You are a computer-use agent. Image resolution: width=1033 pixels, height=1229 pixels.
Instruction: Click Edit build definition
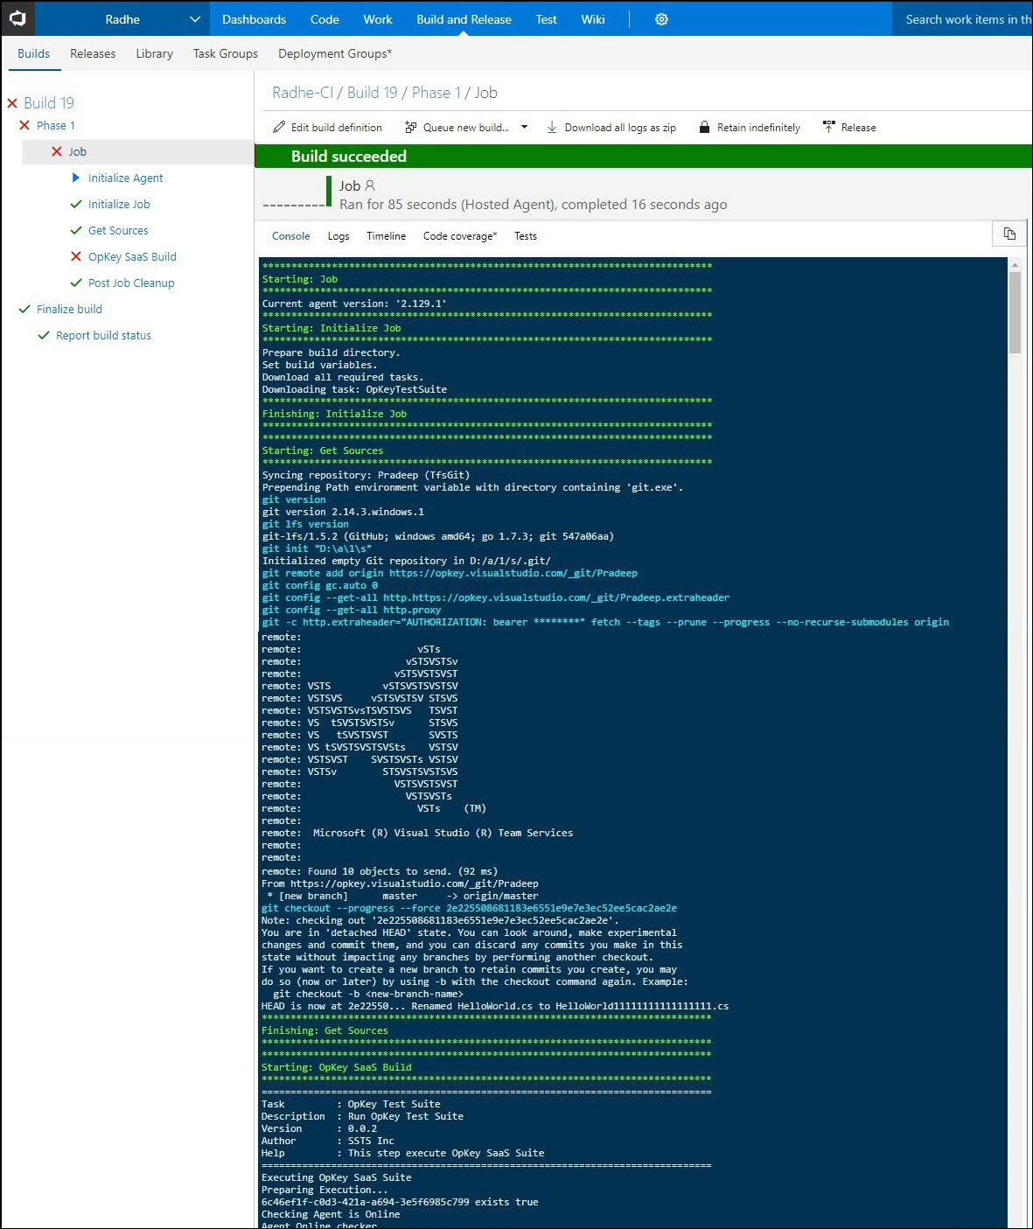pos(327,128)
